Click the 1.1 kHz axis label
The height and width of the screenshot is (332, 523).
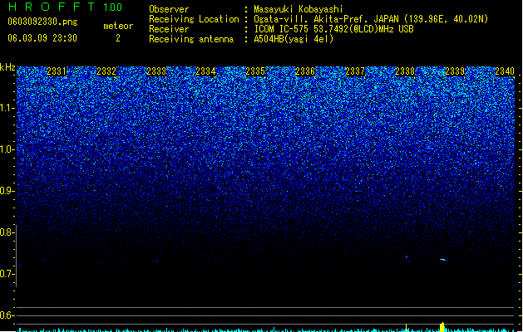pos(7,108)
